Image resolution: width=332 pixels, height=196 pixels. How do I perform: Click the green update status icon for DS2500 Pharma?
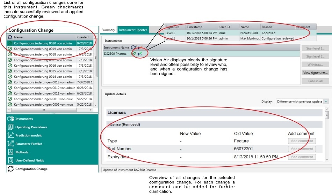tap(133, 53)
